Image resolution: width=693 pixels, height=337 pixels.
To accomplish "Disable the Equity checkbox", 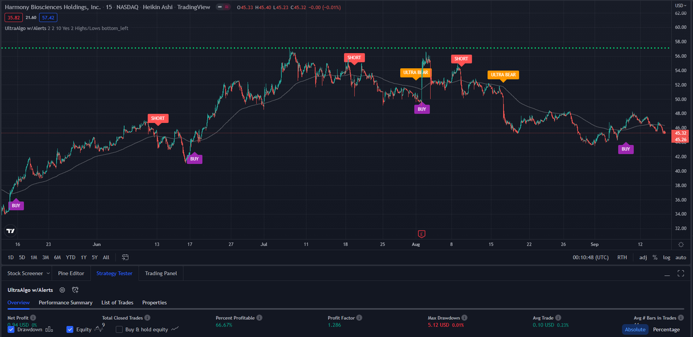I will click(70, 329).
